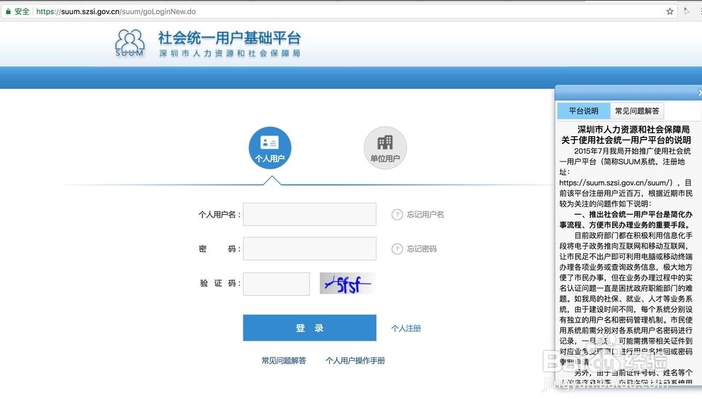Switch to the 常见问题解答 tab in panel
Screen dimensions: 702x399
click(x=637, y=111)
